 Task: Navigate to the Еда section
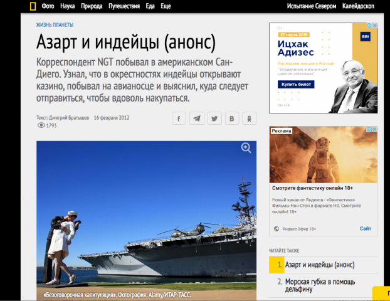[150, 6]
